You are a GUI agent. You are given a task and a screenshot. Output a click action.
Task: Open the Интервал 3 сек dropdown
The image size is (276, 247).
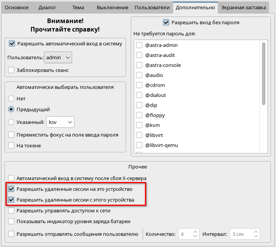point(245,234)
